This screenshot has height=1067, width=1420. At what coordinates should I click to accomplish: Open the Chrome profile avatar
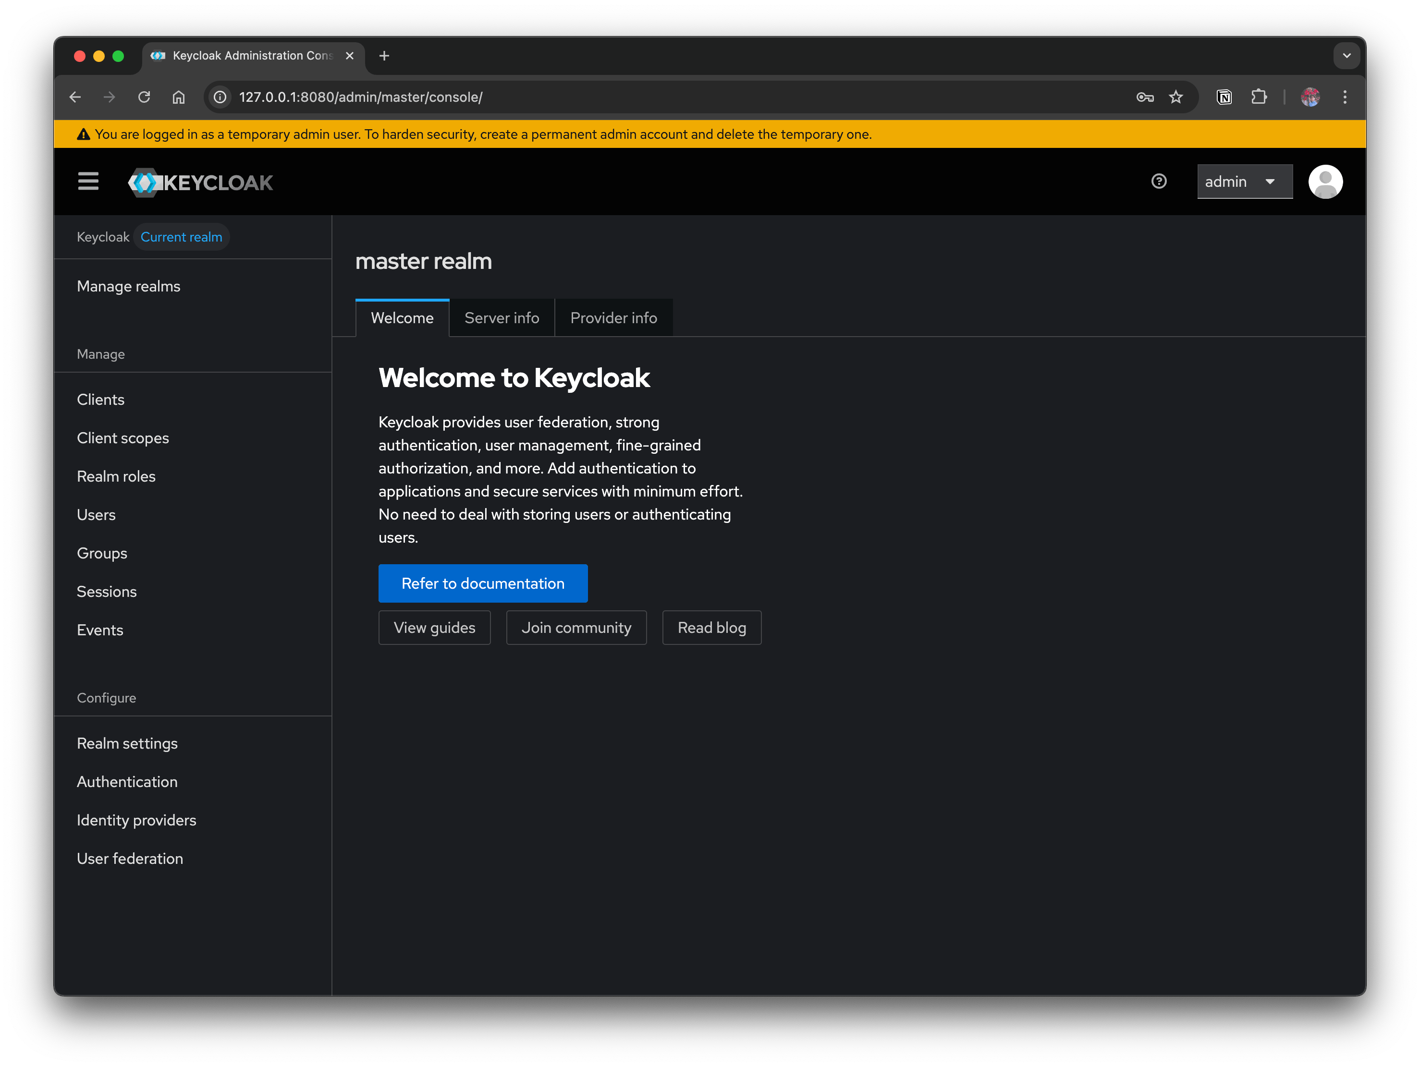(1310, 97)
